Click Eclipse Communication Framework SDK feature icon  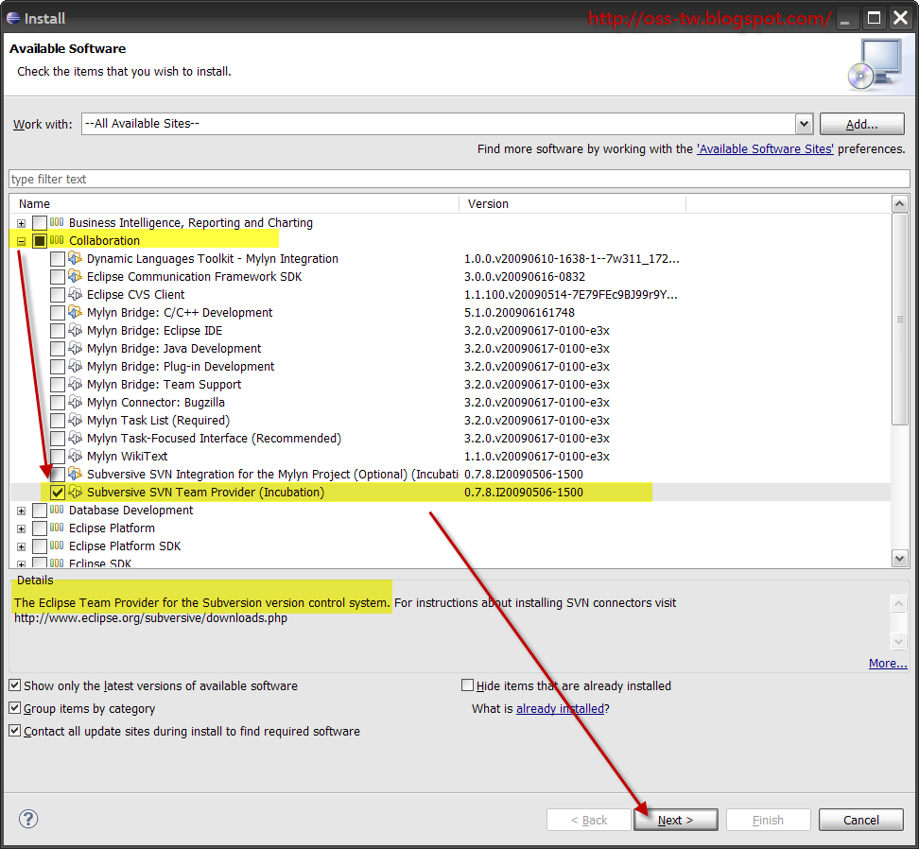point(75,276)
